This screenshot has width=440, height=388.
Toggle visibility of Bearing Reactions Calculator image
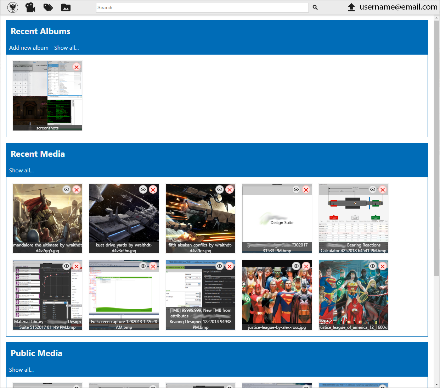coord(373,189)
